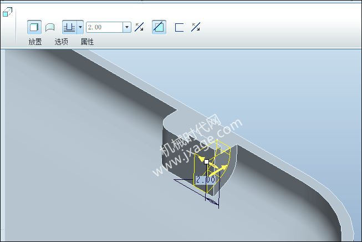Screen dimensions: 362x242
Task: Open the 放置 (Placement) tab
Action: 35,42
